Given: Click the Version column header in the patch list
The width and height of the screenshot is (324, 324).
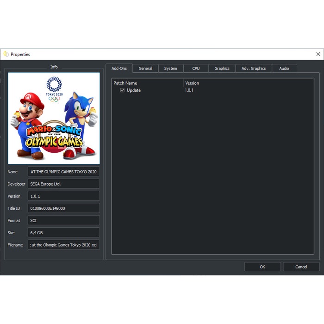Looking at the screenshot, I should [x=192, y=83].
